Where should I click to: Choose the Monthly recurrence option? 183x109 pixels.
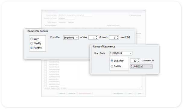pos(32,48)
